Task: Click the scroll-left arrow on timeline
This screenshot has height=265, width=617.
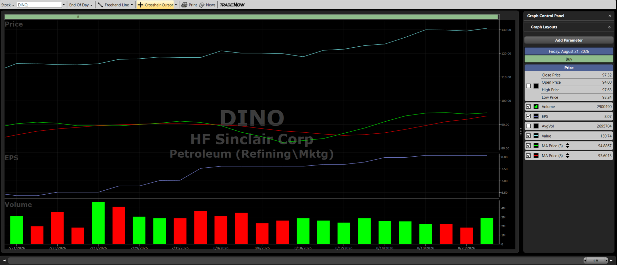Action: 4,260
